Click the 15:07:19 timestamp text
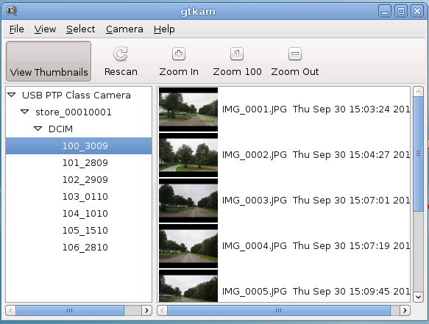 pyautogui.click(x=369, y=246)
